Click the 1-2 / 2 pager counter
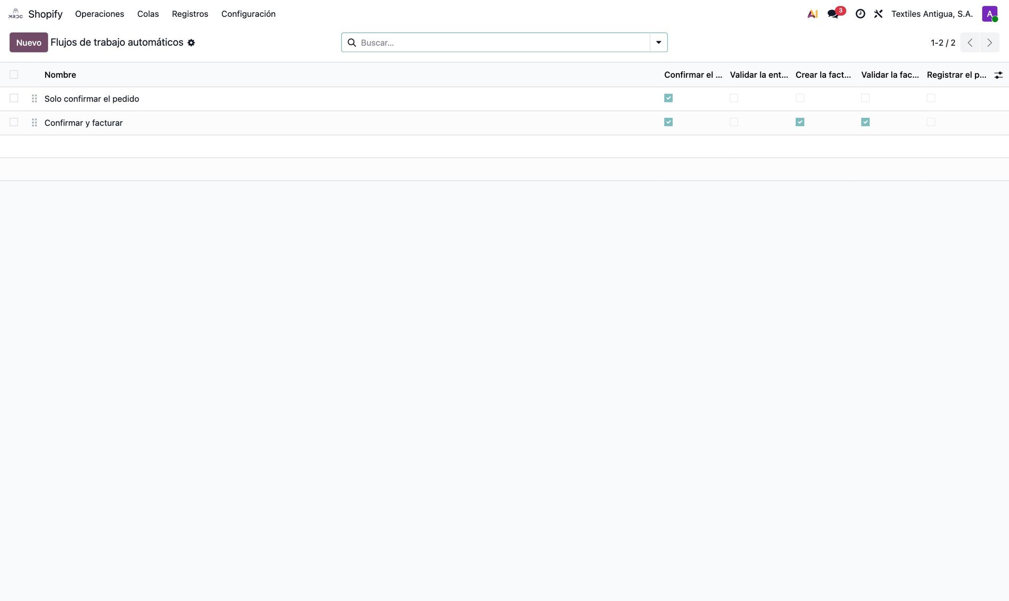The height and width of the screenshot is (601, 1009). tap(943, 43)
